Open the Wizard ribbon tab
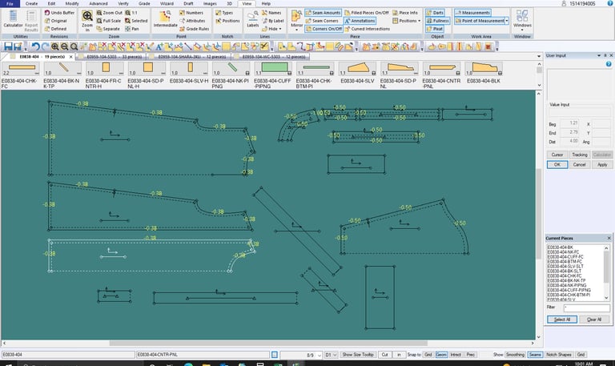This screenshot has height=366, width=615. coord(167,3)
